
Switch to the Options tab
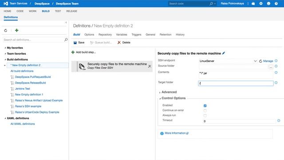click(89, 35)
